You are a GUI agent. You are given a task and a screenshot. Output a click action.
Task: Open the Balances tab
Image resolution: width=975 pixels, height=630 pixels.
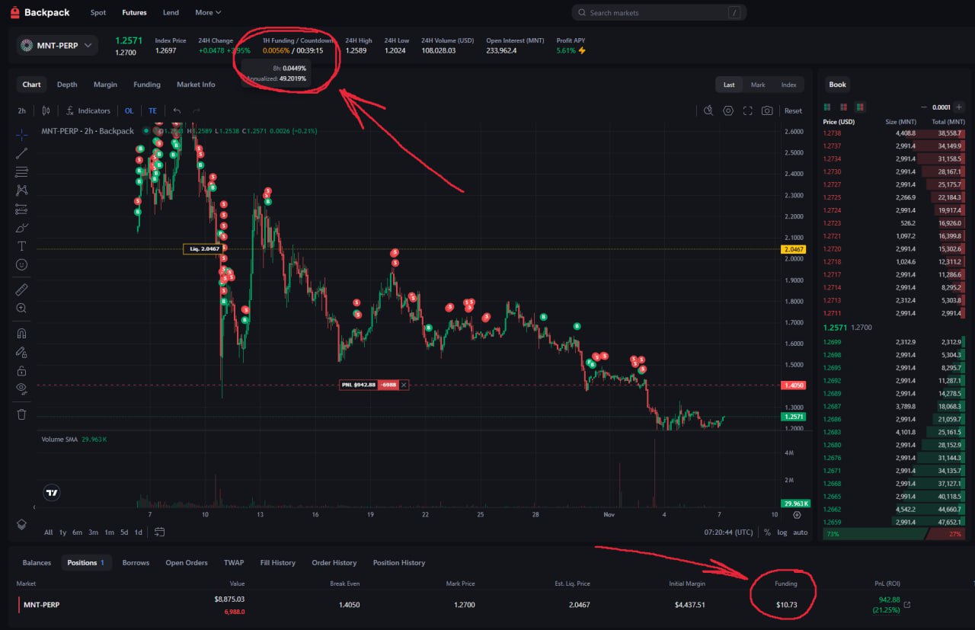pyautogui.click(x=37, y=563)
